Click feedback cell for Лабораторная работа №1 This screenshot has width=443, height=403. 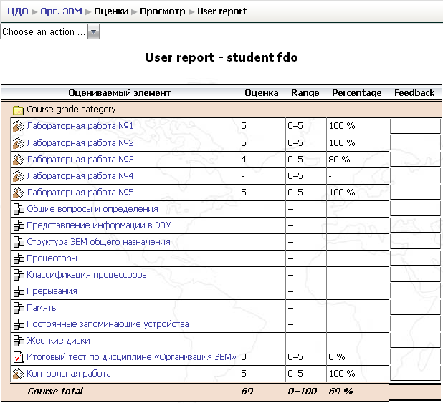pyautogui.click(x=415, y=126)
